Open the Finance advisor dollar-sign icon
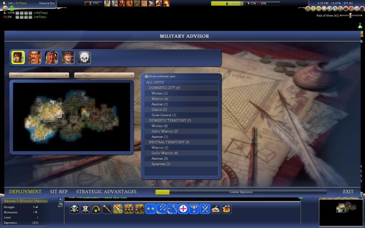365x228 pixels. coord(313,9)
